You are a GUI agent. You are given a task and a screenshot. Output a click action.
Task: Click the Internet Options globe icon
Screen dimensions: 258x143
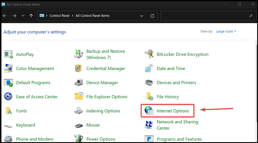[x=149, y=110]
